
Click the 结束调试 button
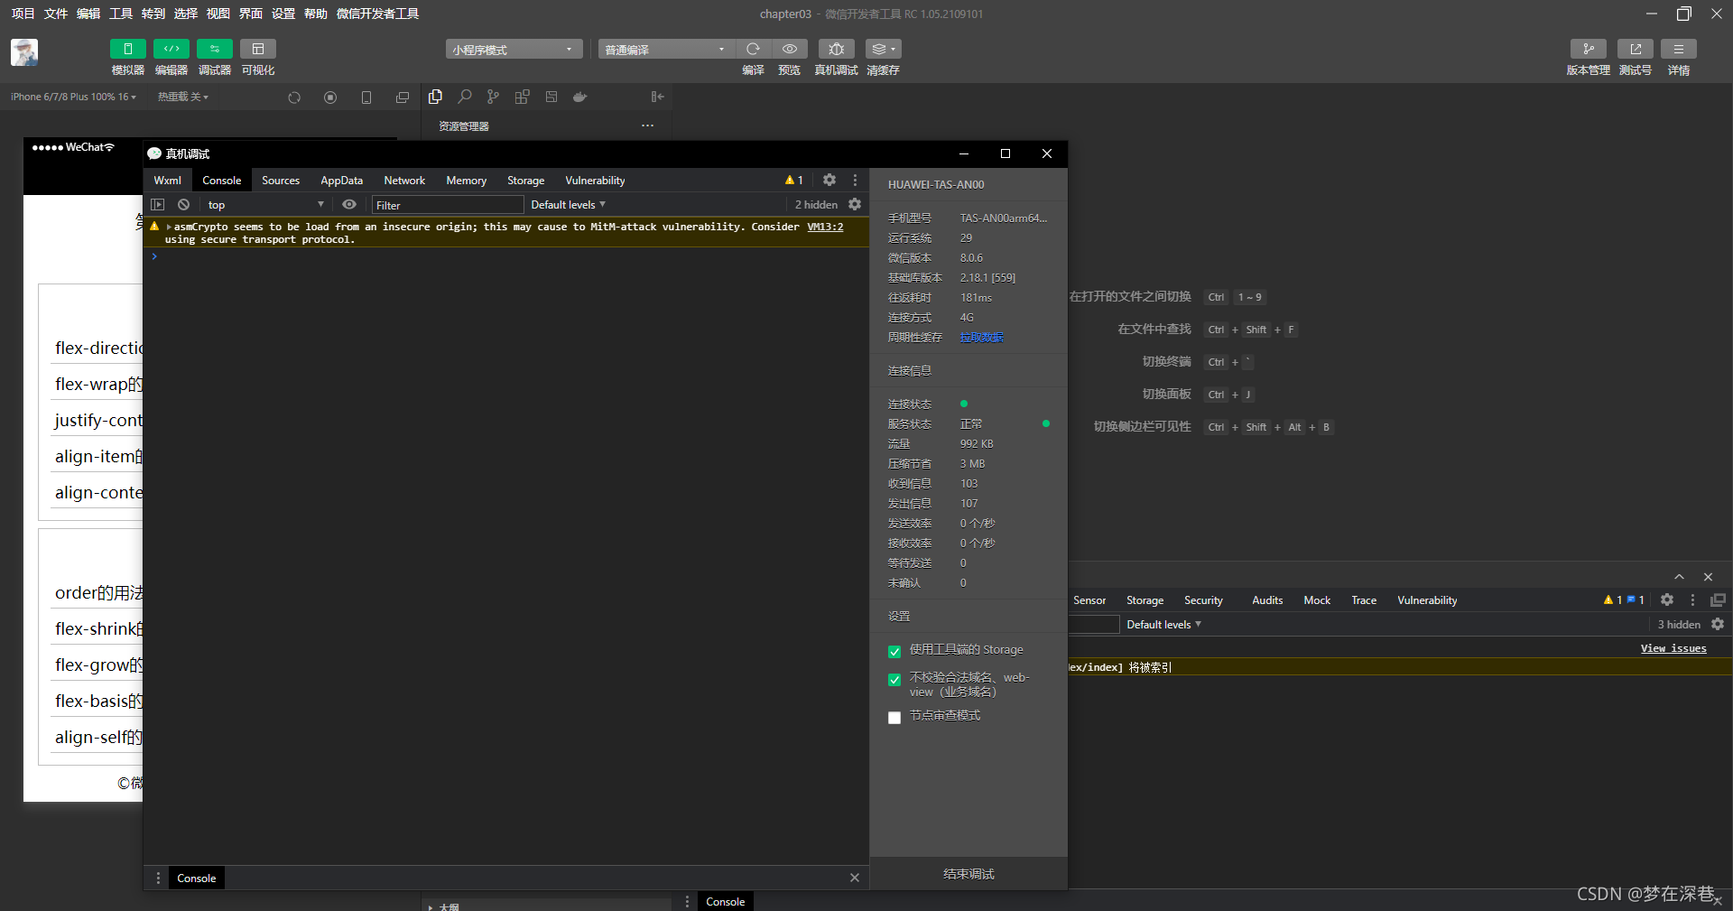[968, 874]
